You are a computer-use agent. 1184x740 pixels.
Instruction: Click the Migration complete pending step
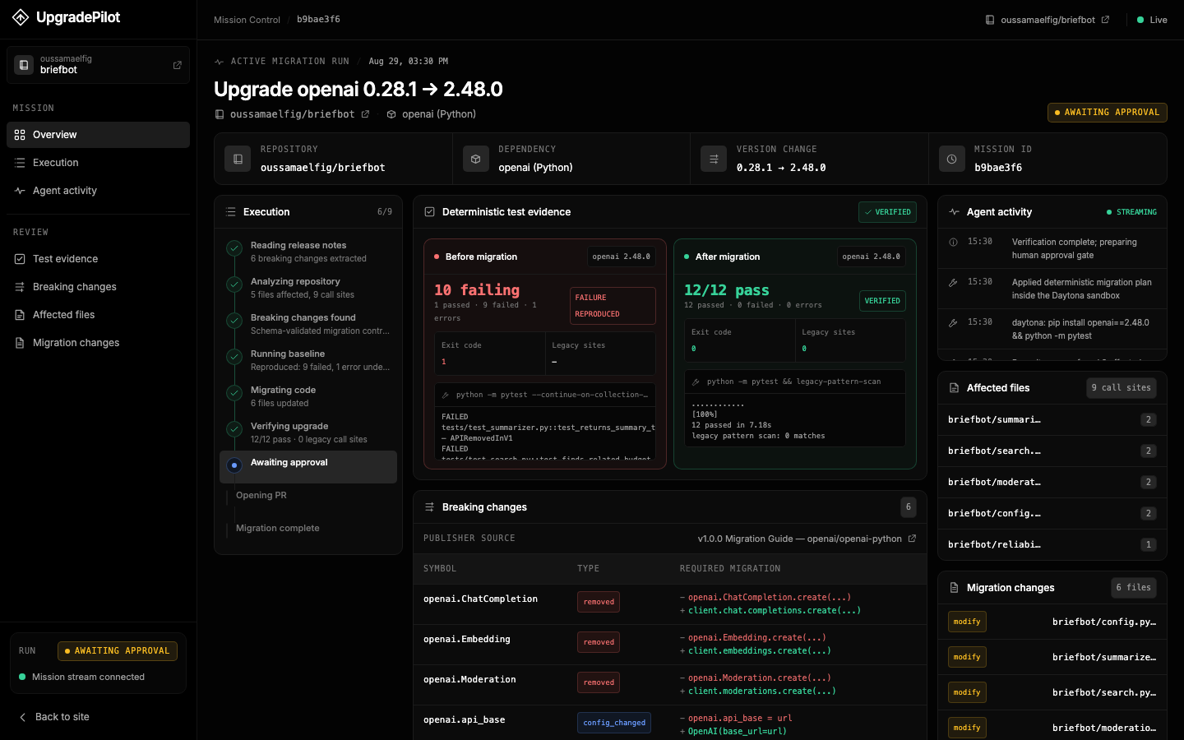tap(277, 529)
